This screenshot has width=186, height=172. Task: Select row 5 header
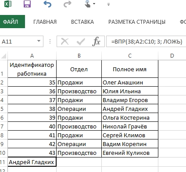pos(4,109)
